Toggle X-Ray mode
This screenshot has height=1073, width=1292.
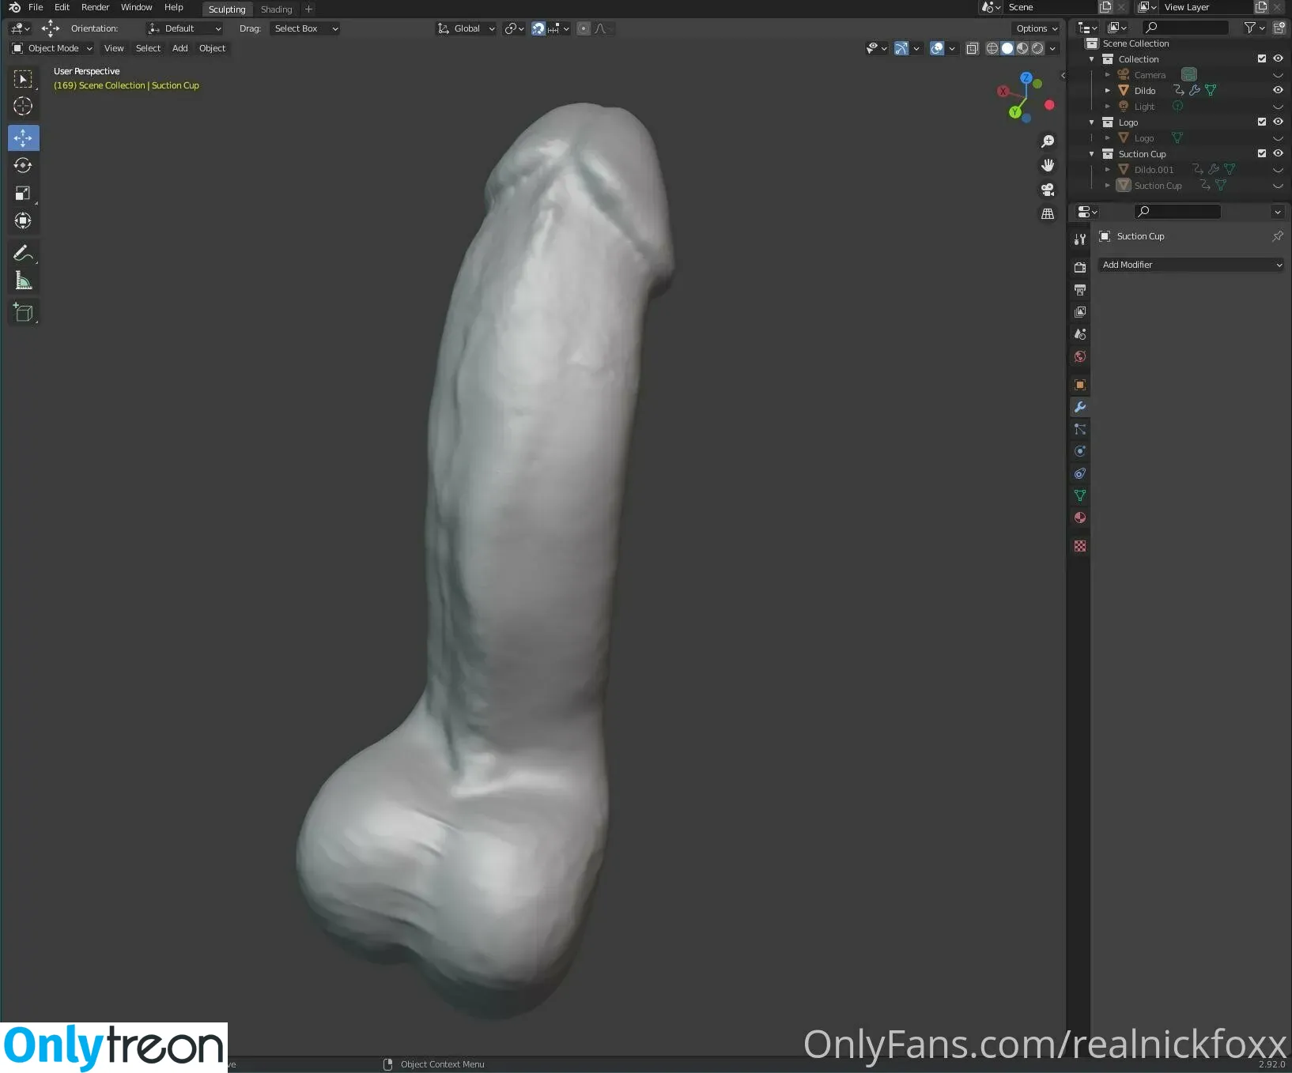point(973,48)
